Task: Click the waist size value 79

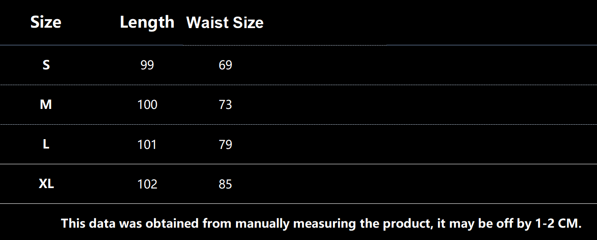Action: 225,145
